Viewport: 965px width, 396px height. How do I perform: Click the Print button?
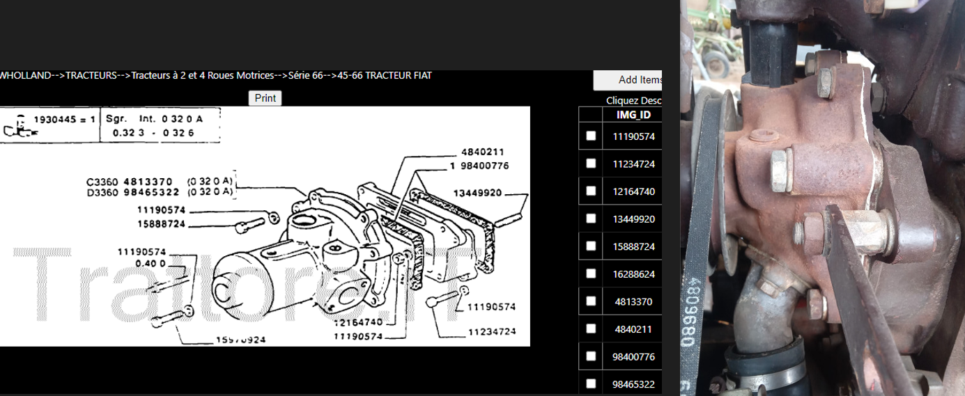point(265,98)
